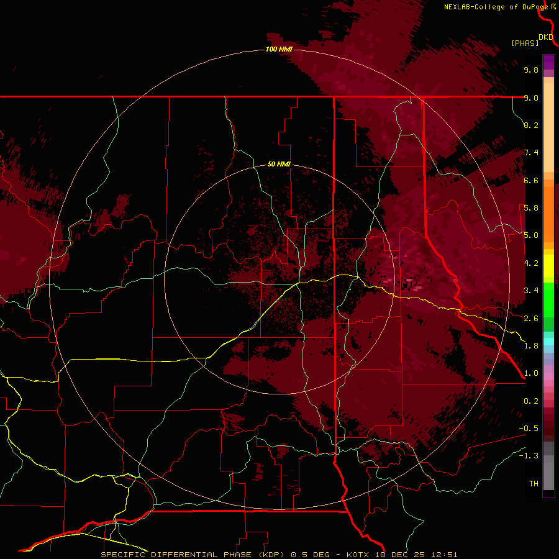This screenshot has height=559, width=559.
Task: Click the -0.5 value on the color scale
Action: point(529,429)
